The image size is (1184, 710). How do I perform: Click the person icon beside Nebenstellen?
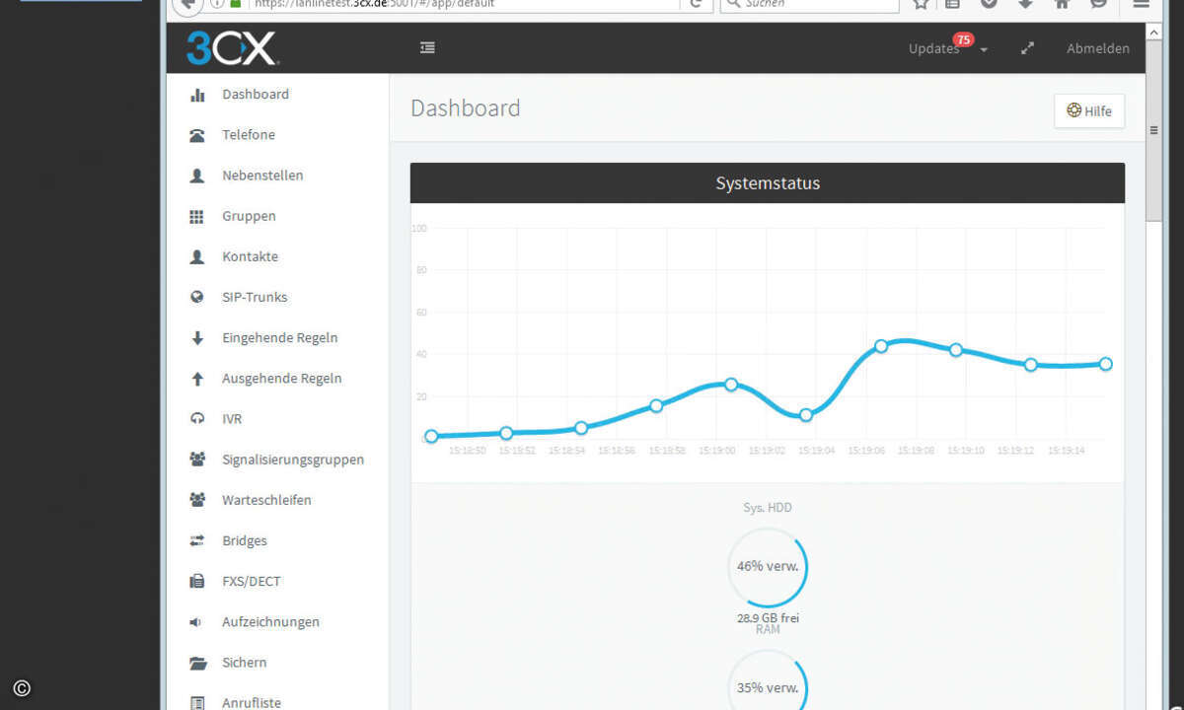(197, 176)
